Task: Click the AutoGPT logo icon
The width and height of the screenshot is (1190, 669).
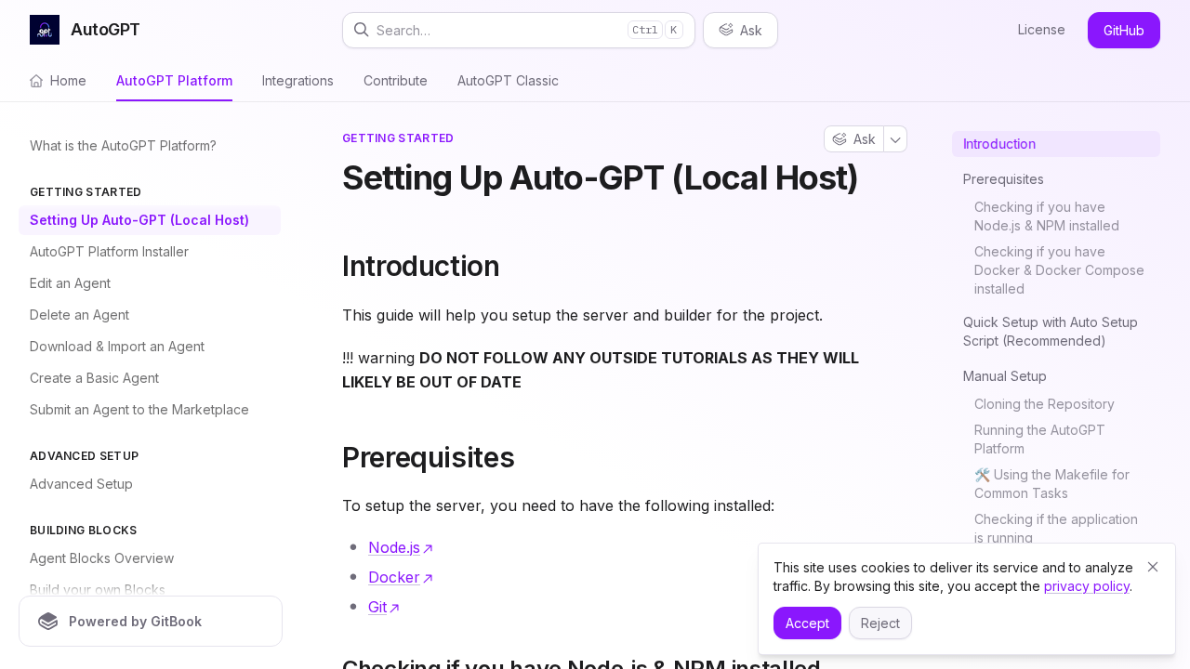Action: click(45, 30)
